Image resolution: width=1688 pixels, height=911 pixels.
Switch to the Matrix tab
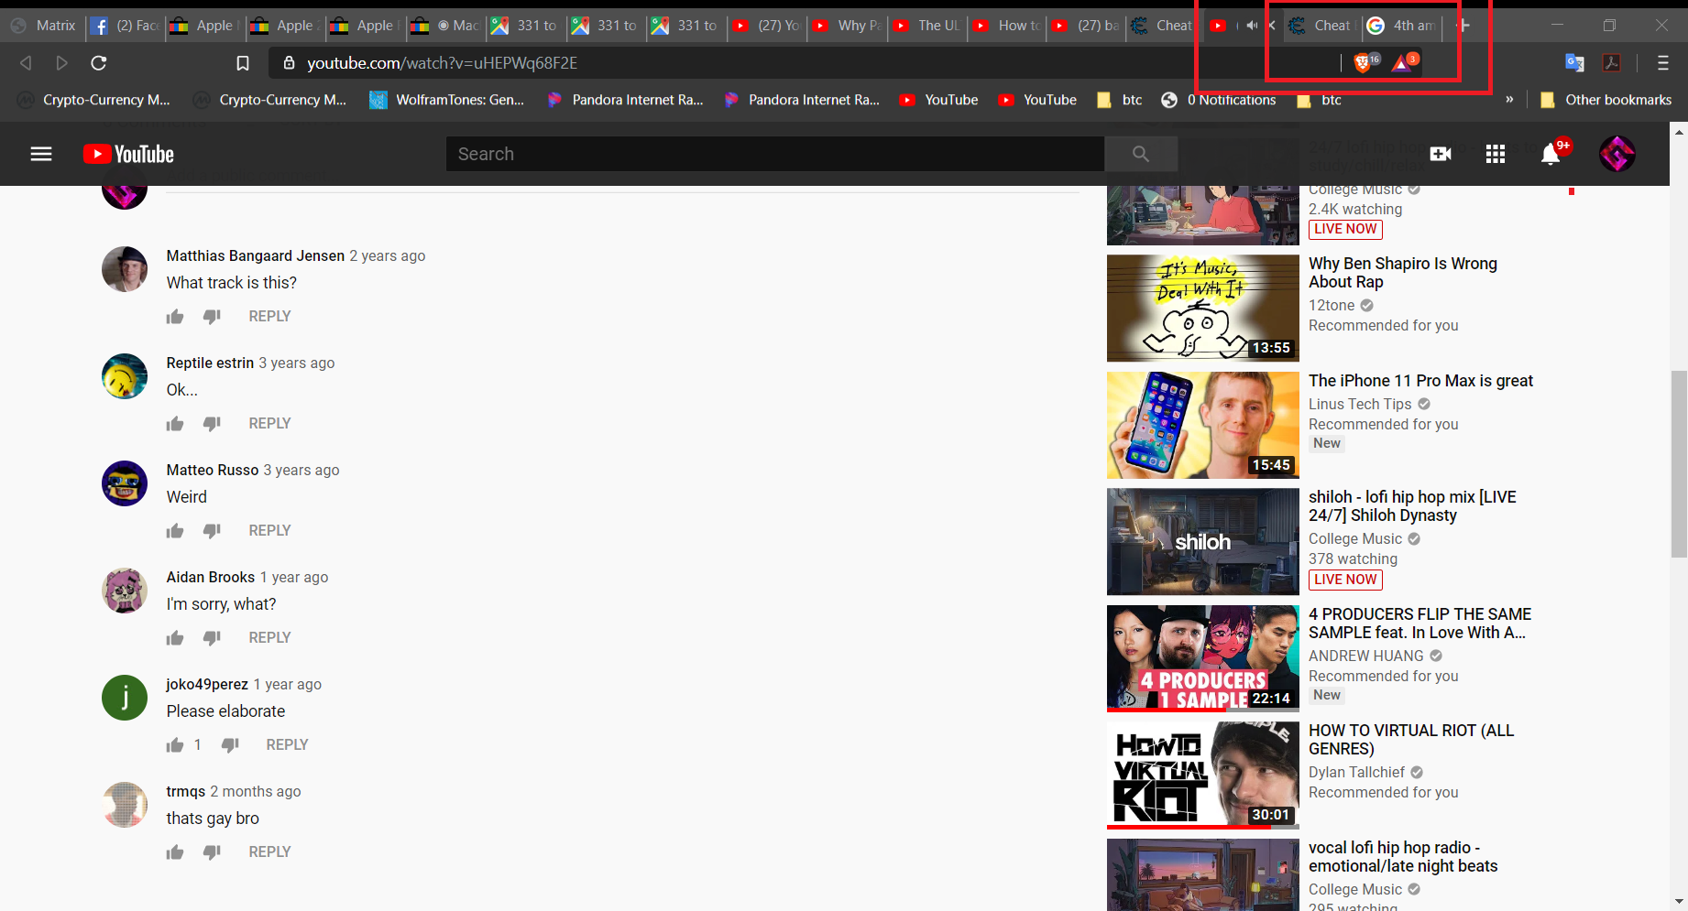click(44, 26)
